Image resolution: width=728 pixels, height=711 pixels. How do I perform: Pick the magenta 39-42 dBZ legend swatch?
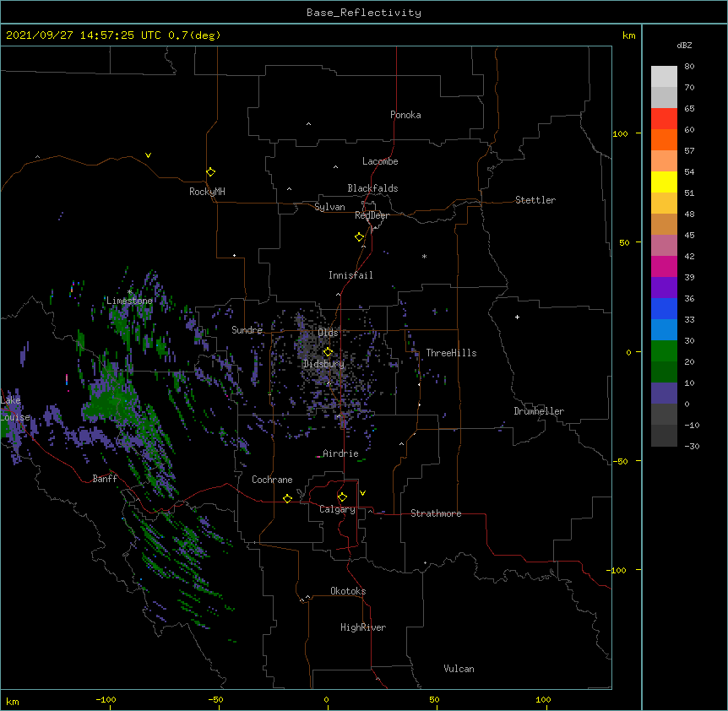[664, 267]
